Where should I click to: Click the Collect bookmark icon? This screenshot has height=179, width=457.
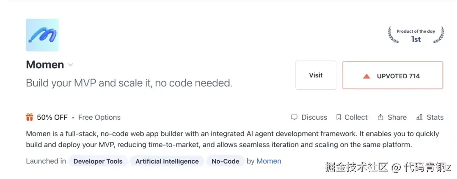click(339, 117)
